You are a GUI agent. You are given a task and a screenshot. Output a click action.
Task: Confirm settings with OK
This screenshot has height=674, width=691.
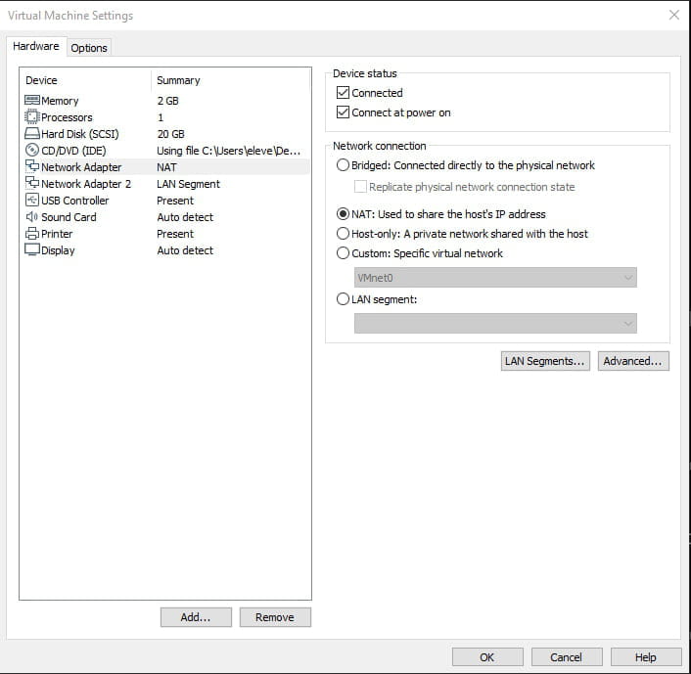(x=487, y=657)
